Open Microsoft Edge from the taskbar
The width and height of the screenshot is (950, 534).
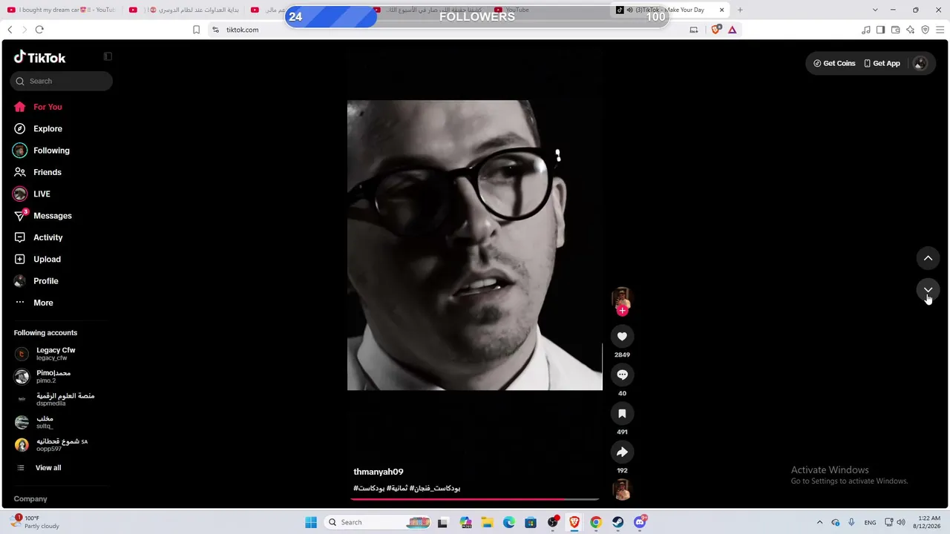pos(509,522)
